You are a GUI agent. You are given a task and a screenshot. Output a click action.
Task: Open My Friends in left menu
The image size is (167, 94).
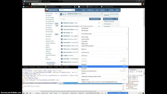pos(49,16)
